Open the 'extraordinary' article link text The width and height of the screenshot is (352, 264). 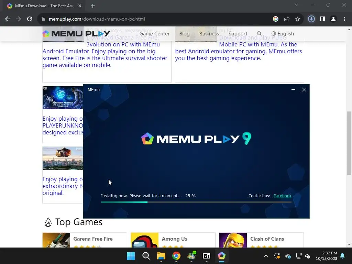coord(63,186)
